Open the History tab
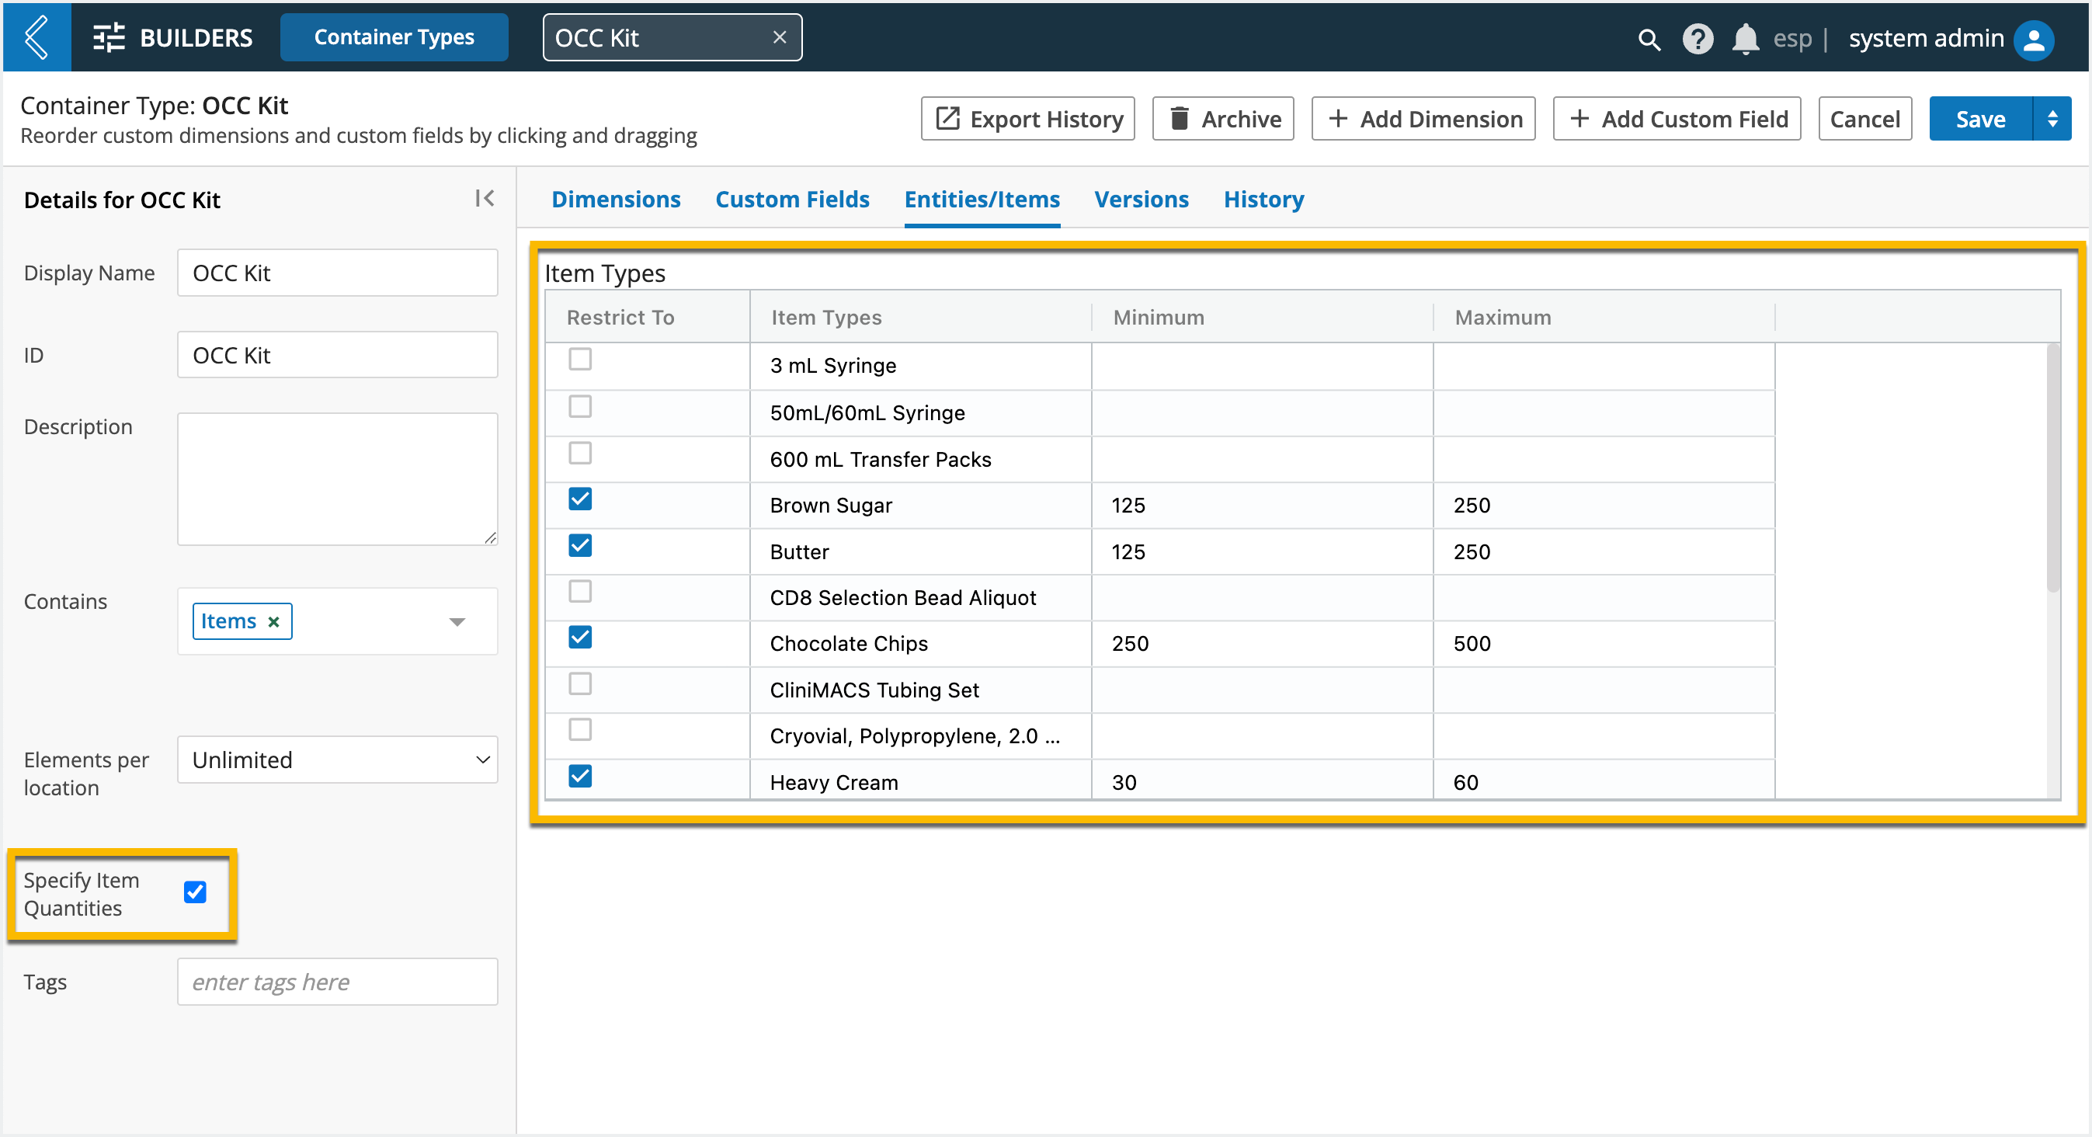This screenshot has height=1137, width=2092. pos(1263,199)
